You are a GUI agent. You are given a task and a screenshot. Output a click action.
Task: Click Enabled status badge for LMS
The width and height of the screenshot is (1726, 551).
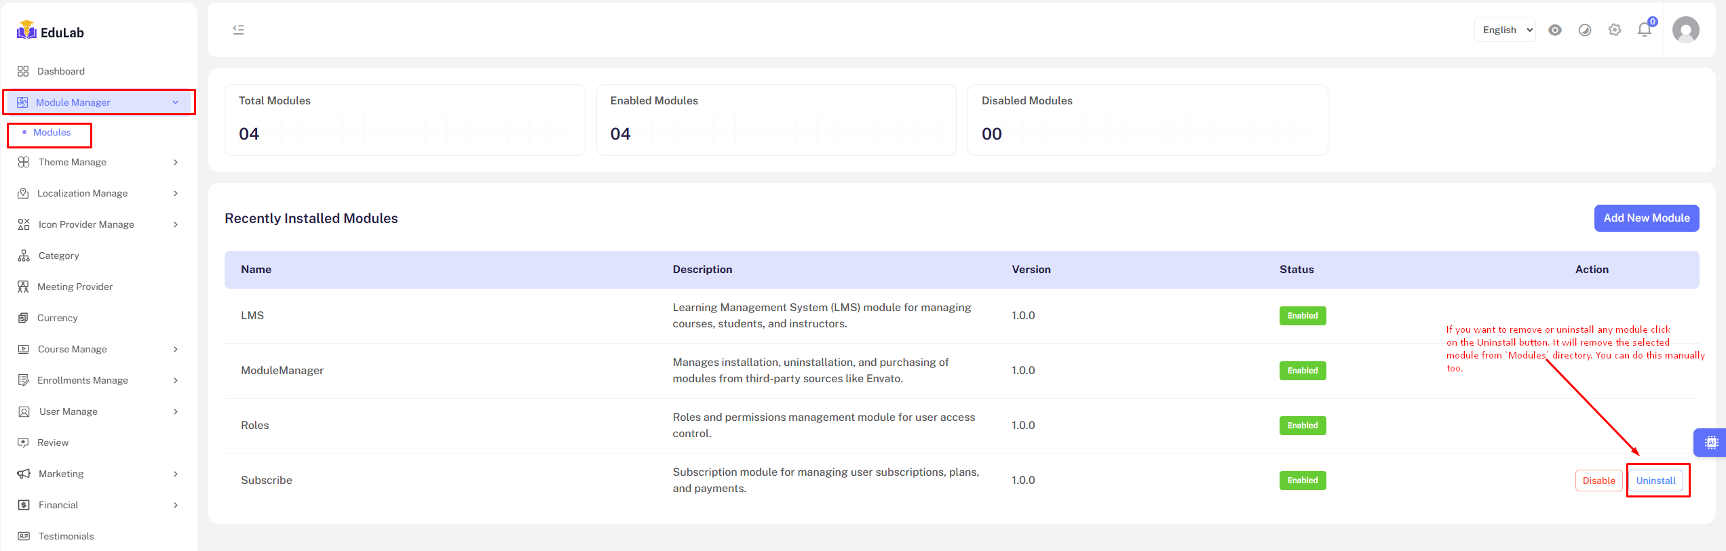click(1303, 316)
